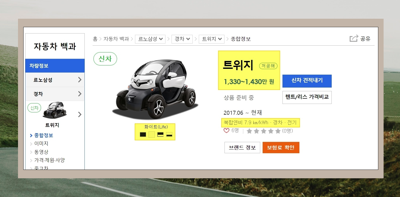Click the star rating row
The width and height of the screenshot is (400, 197).
263,131
